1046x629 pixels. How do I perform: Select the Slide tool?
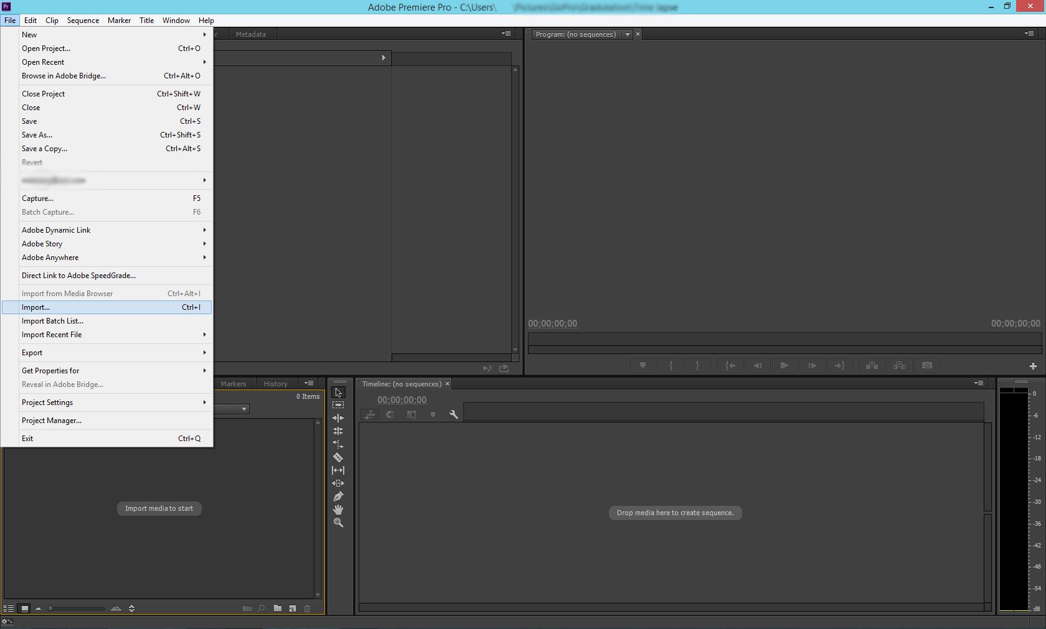[338, 483]
